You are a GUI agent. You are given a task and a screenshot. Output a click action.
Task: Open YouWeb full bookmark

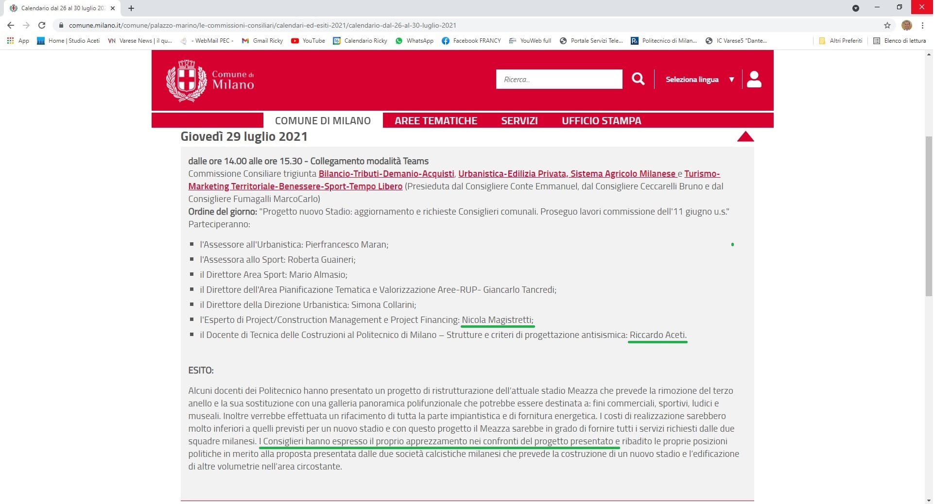pyautogui.click(x=530, y=41)
